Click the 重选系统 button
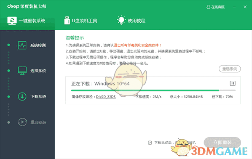The image size is (252, 159). [x=230, y=69]
